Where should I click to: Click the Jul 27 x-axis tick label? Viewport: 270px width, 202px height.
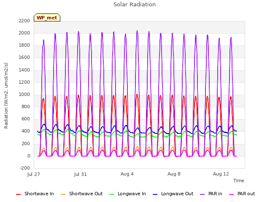34,174
